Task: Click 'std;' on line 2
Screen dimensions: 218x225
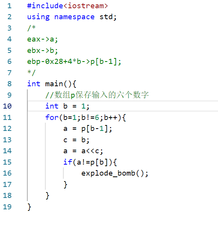Action: click(108, 17)
